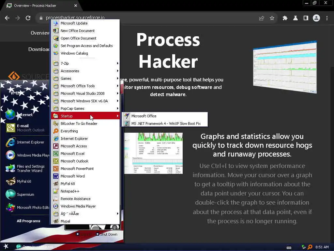Viewport: 334px width, 251px height.
Task: Click the browser extensions puzzle icon
Action: pyautogui.click(x=285, y=18)
